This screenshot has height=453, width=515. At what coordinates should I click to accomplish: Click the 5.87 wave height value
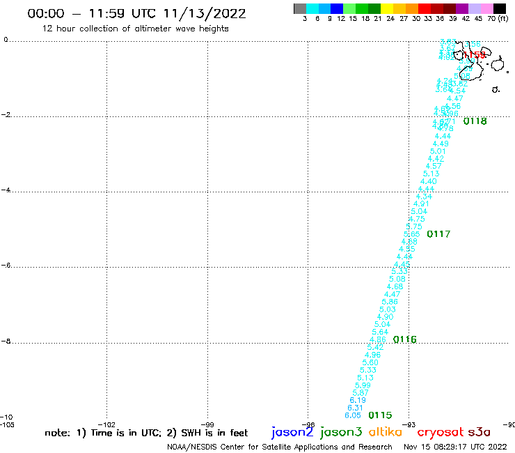360,393
